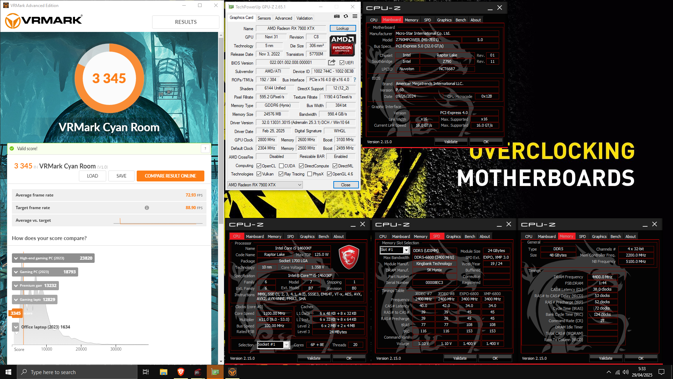This screenshot has width=673, height=379.
Task: Show hidden system tray icons
Action: [x=609, y=372]
